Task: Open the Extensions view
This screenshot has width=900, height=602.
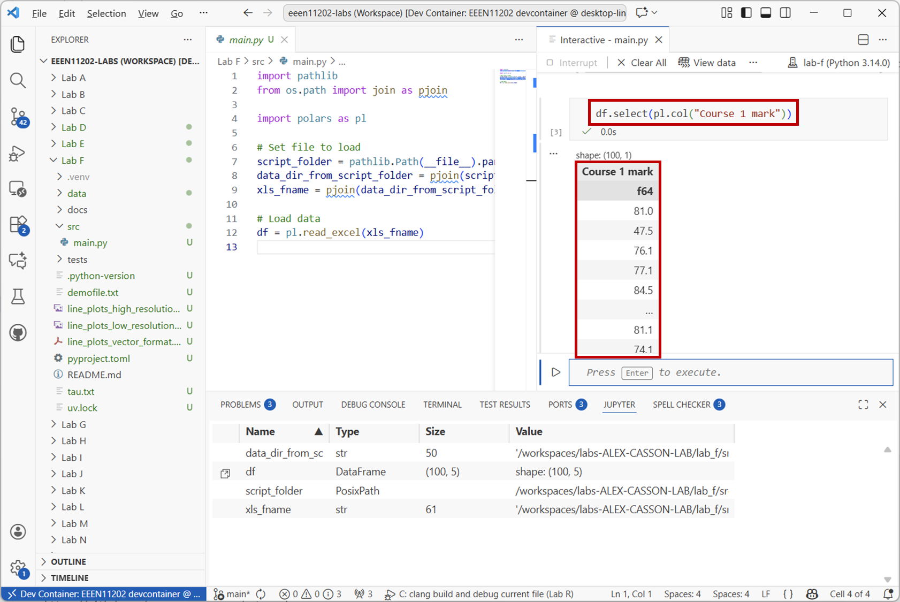Action: coord(18,225)
